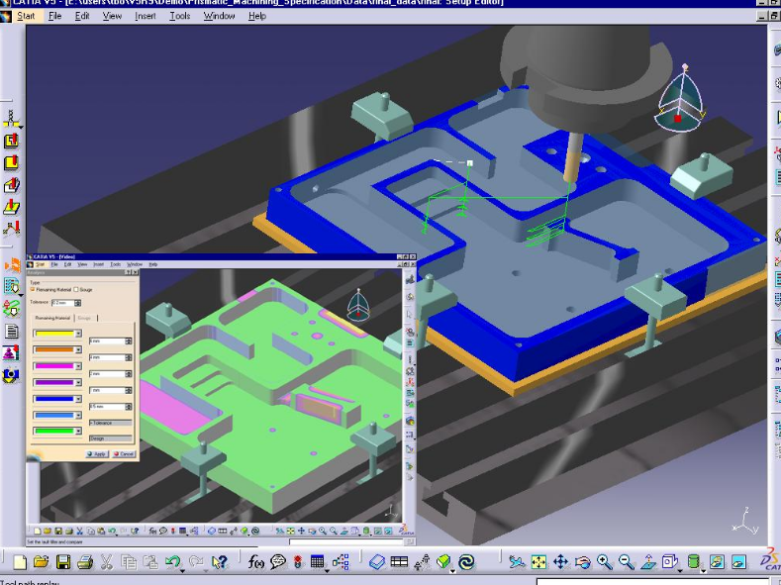This screenshot has height=585, width=781.
Task: Click the Design Table grid icon
Action: (318, 562)
